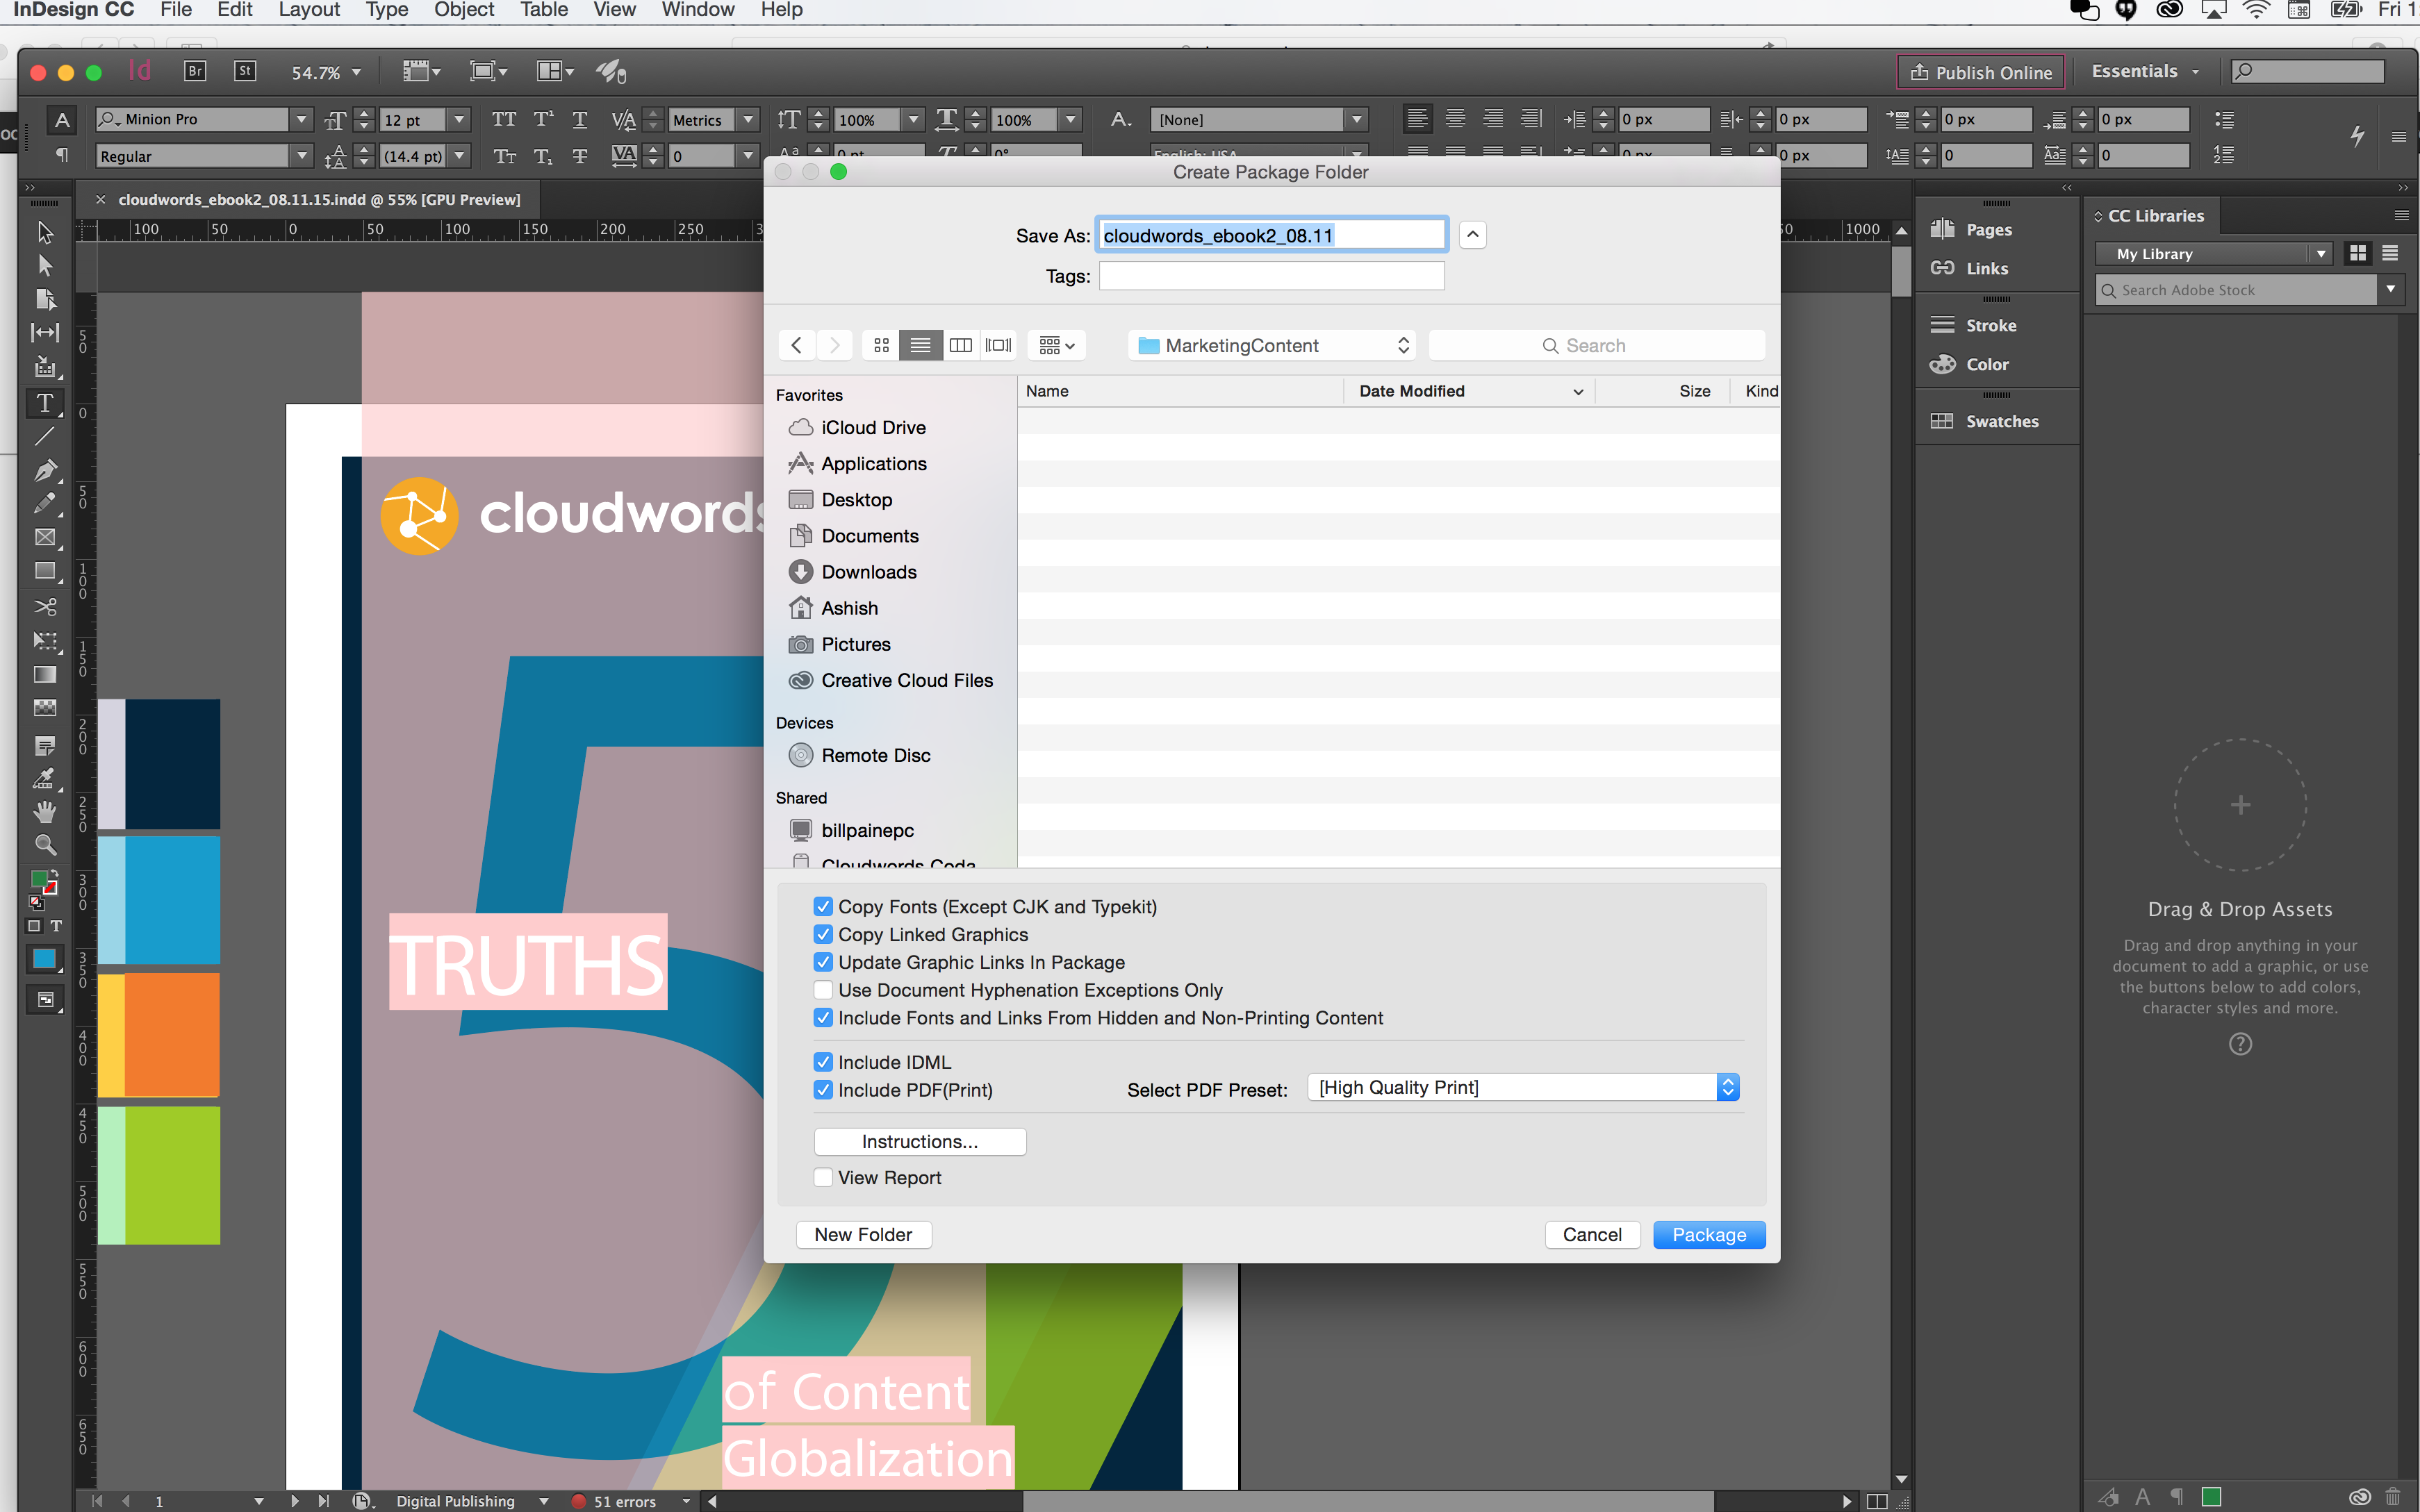Select the Zoom tool magnifier icon

[x=44, y=845]
